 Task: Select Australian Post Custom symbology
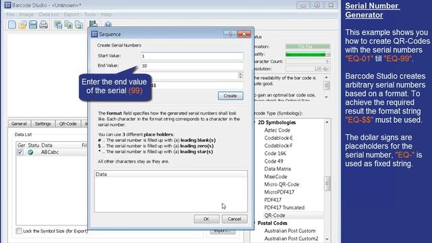point(290,231)
